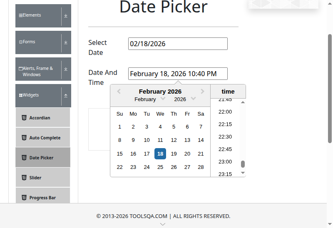Click the download icon beside Elements
Image resolution: width=333 pixels, height=228 pixels.
point(66,15)
